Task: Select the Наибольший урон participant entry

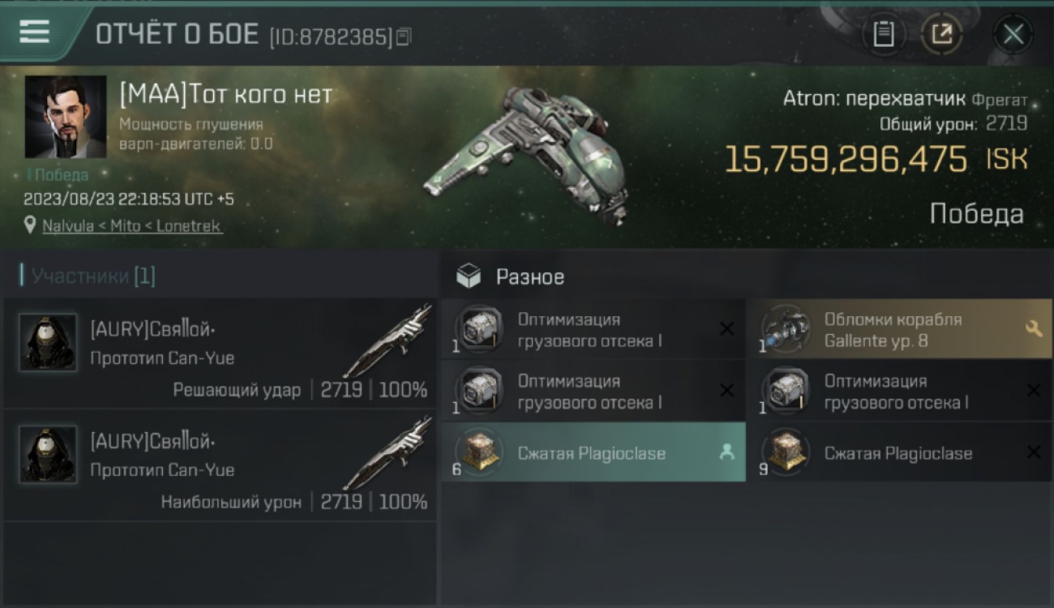Action: (x=220, y=465)
